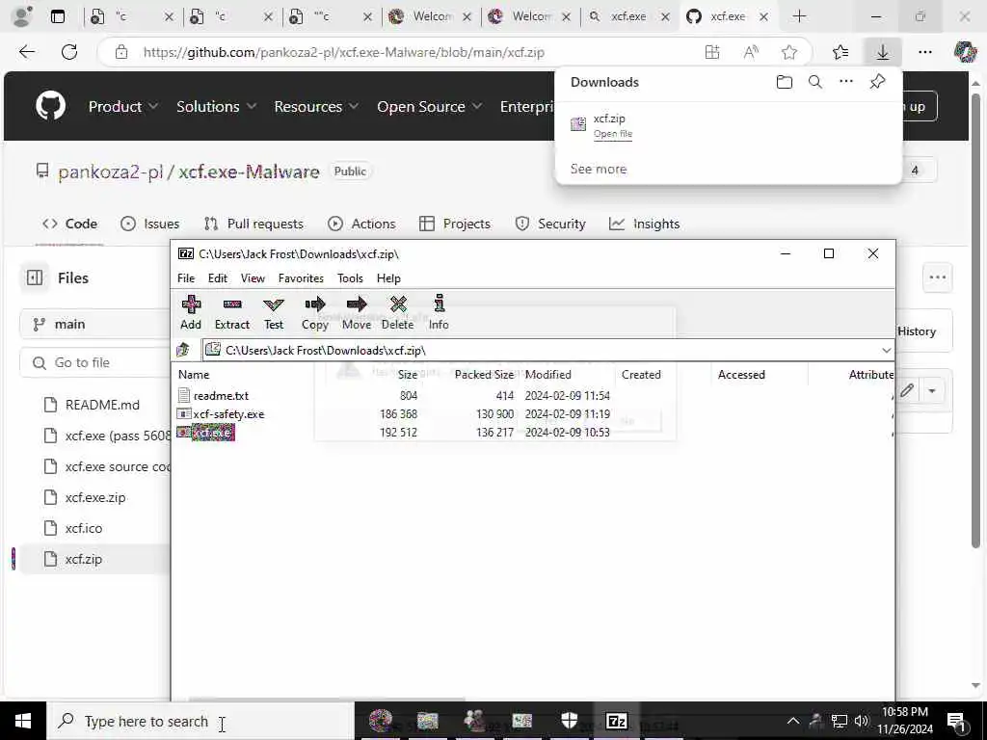This screenshot has height=740, width=987.
Task: Search downloads with magnifier icon
Action: (815, 82)
